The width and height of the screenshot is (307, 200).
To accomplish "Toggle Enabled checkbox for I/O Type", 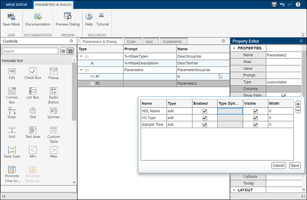I will point(205,118).
